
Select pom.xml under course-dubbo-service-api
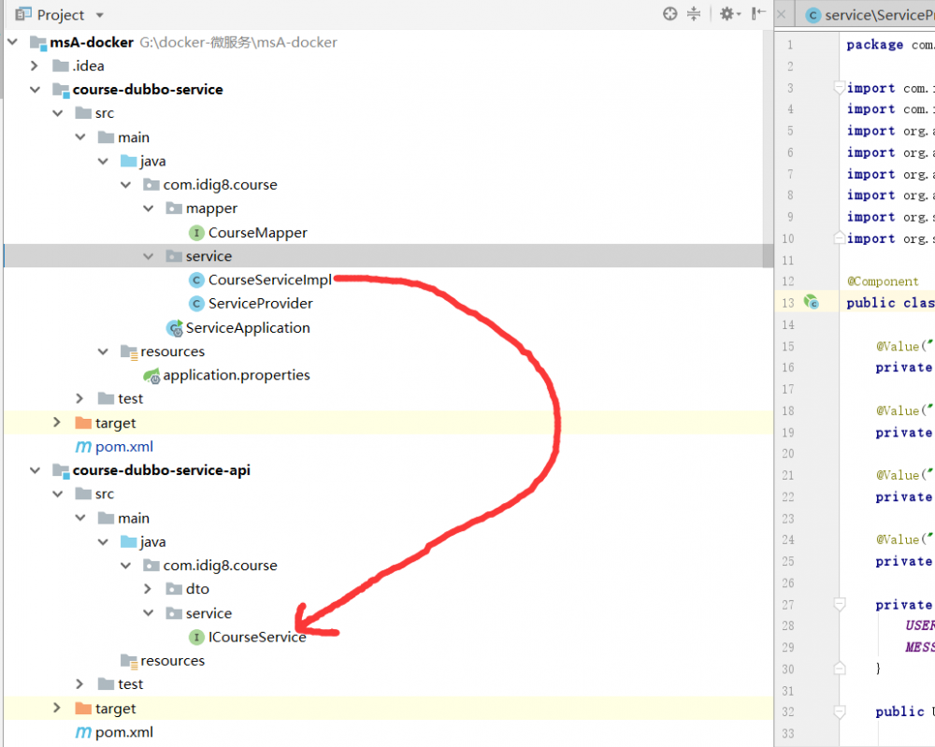(x=124, y=732)
